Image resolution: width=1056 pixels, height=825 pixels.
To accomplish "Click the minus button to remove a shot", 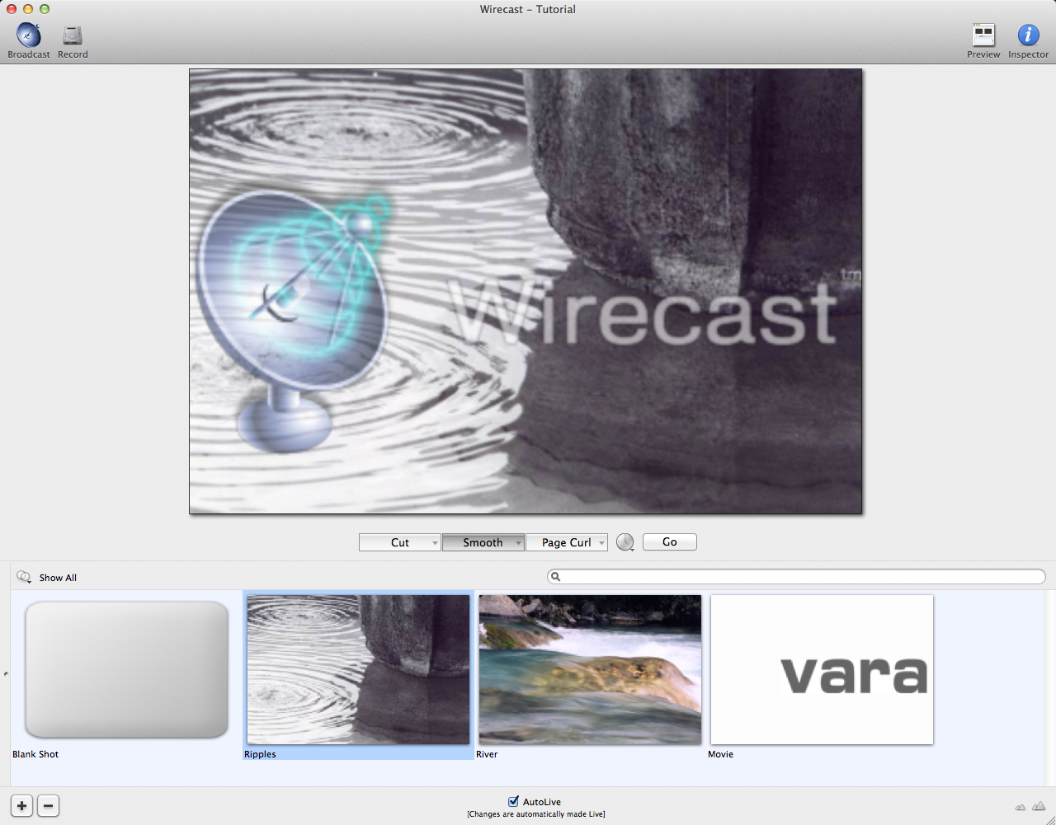I will pos(48,805).
